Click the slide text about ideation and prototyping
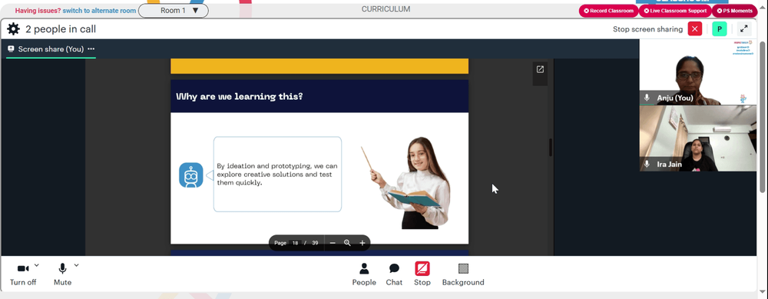The height and width of the screenshot is (299, 768). click(277, 174)
